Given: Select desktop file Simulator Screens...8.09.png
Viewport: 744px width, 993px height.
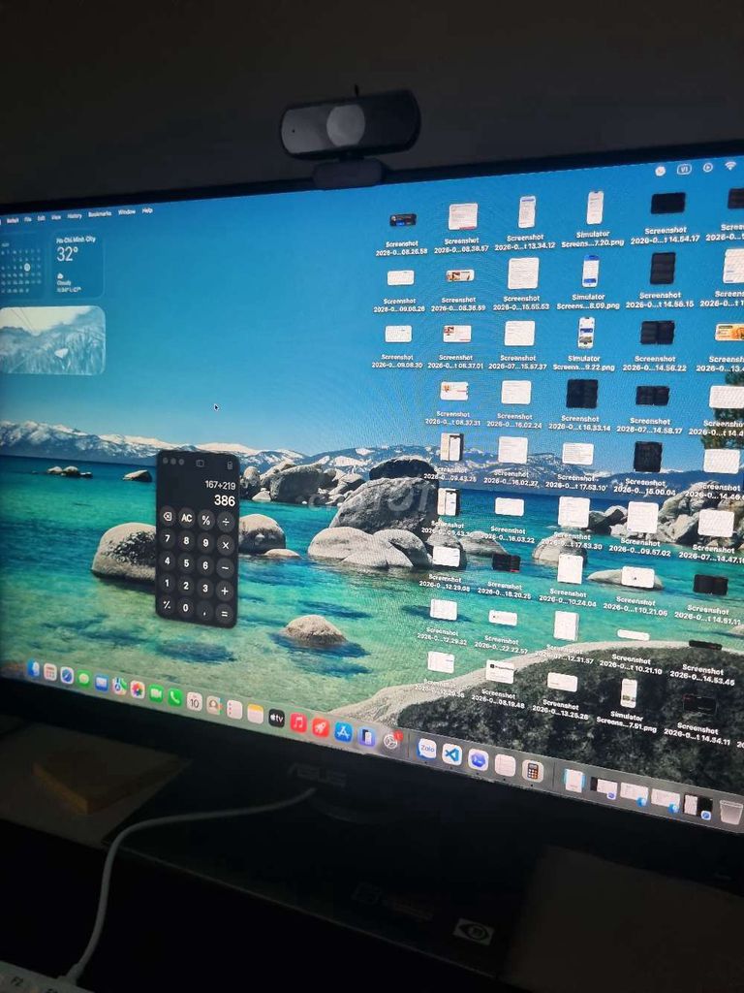Looking at the screenshot, I should [x=588, y=282].
